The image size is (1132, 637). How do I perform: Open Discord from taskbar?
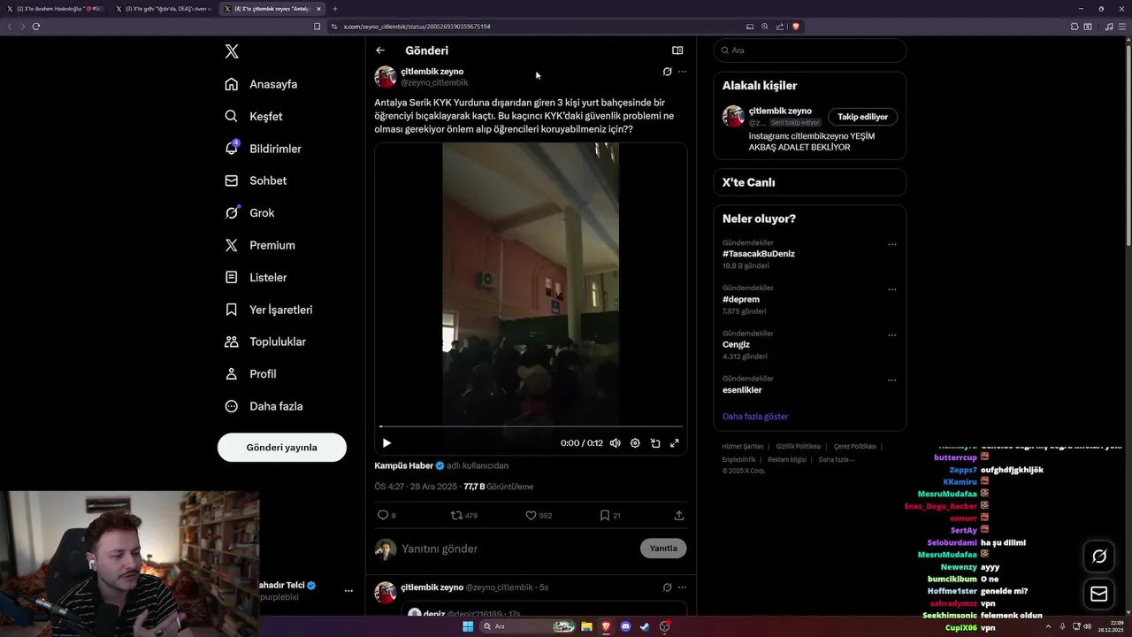626,626
